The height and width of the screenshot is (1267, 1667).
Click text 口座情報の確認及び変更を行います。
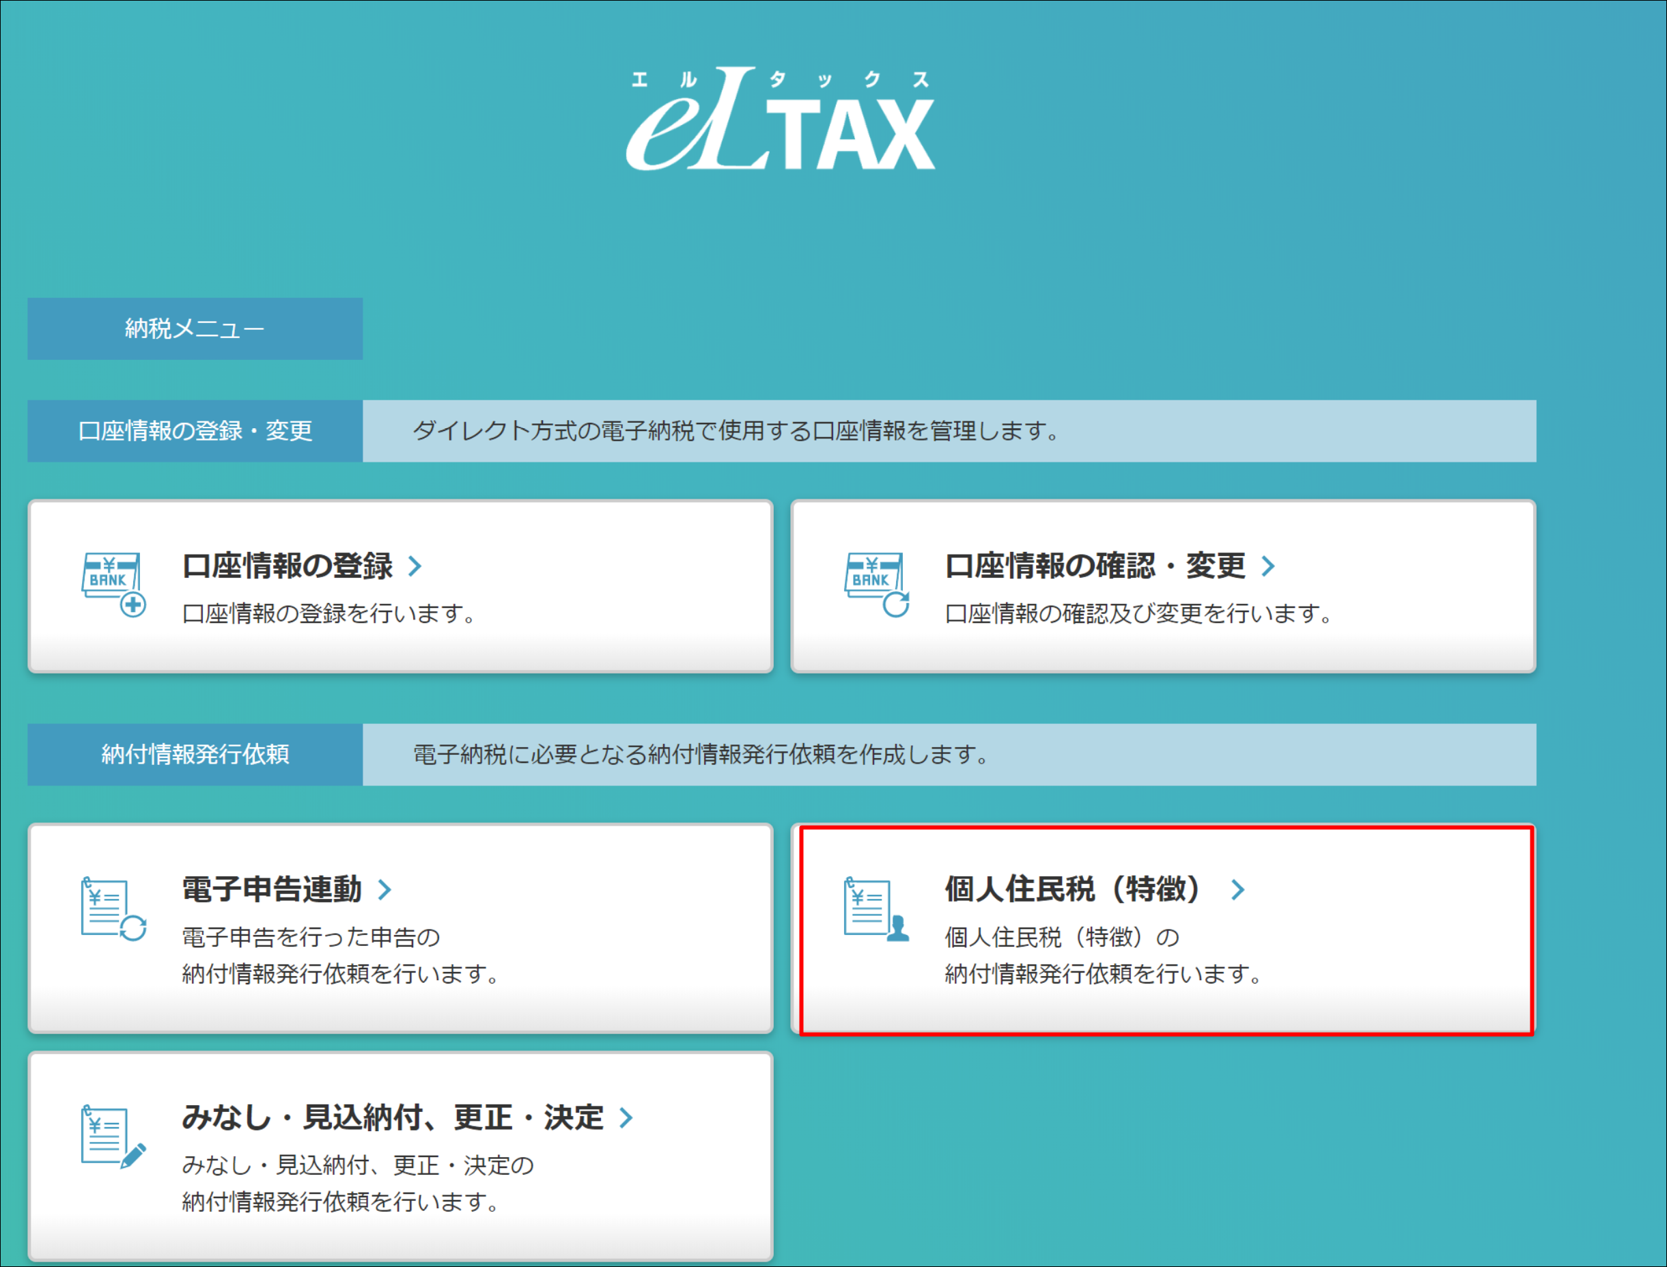(1139, 614)
